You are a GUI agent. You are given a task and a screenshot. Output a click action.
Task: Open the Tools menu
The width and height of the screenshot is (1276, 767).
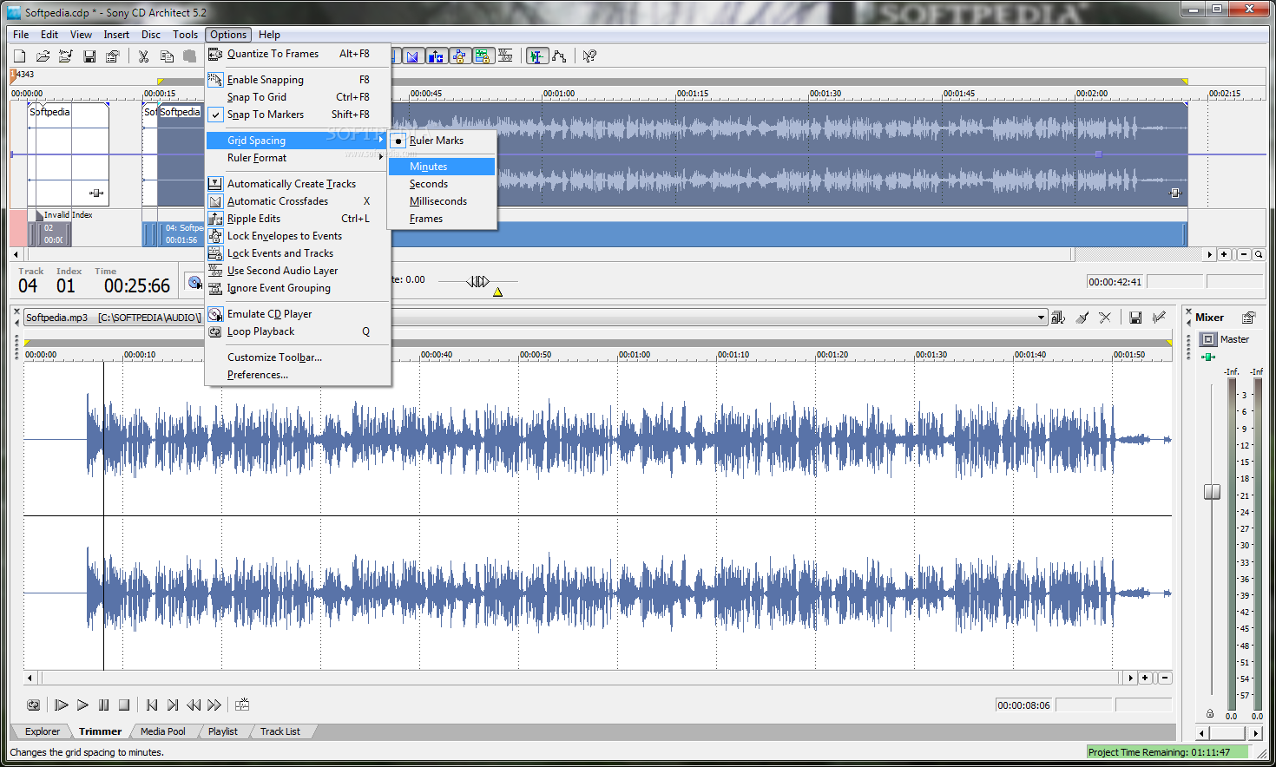click(x=185, y=35)
